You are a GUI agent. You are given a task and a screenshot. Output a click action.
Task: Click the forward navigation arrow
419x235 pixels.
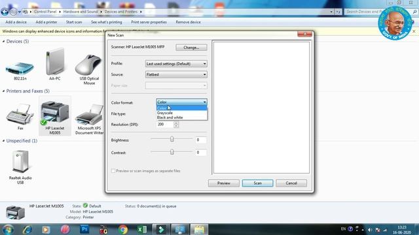point(13,12)
